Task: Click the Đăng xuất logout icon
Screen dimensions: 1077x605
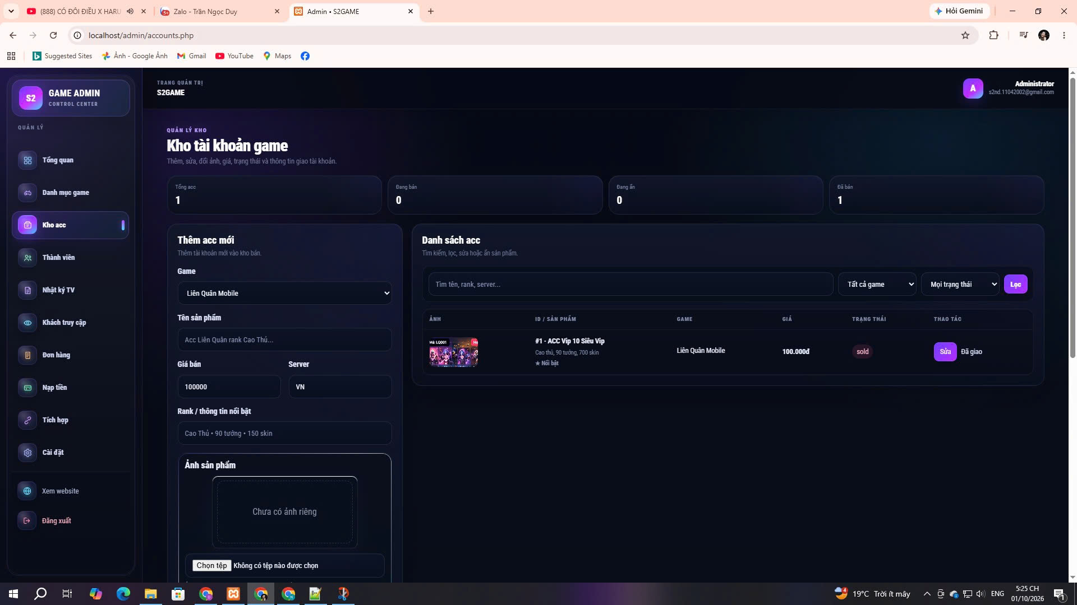Action: 27,521
